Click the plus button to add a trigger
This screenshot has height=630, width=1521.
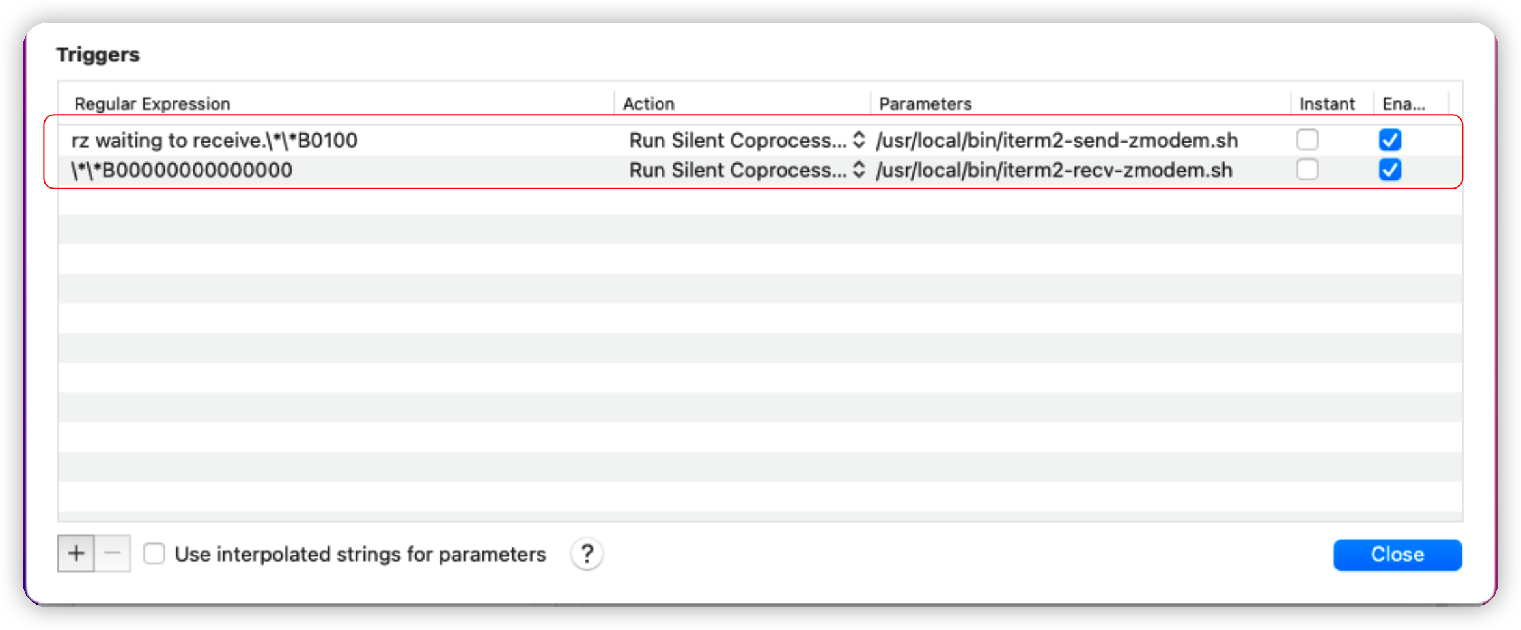(76, 554)
